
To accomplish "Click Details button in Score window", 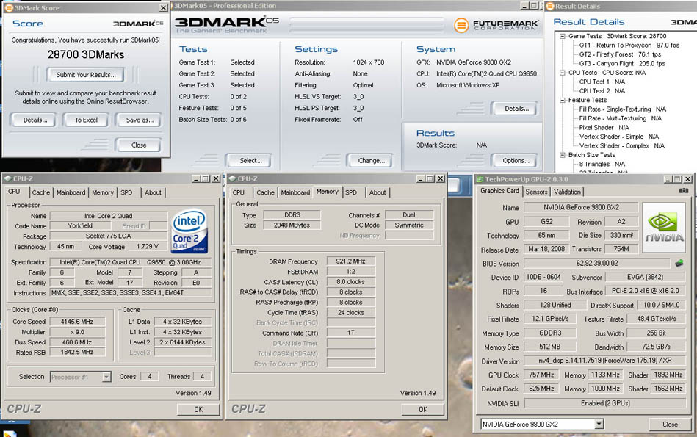I will point(35,120).
